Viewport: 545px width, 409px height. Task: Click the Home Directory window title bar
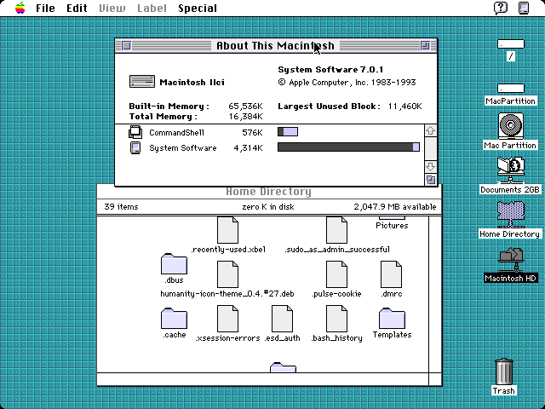pyautogui.click(x=268, y=192)
